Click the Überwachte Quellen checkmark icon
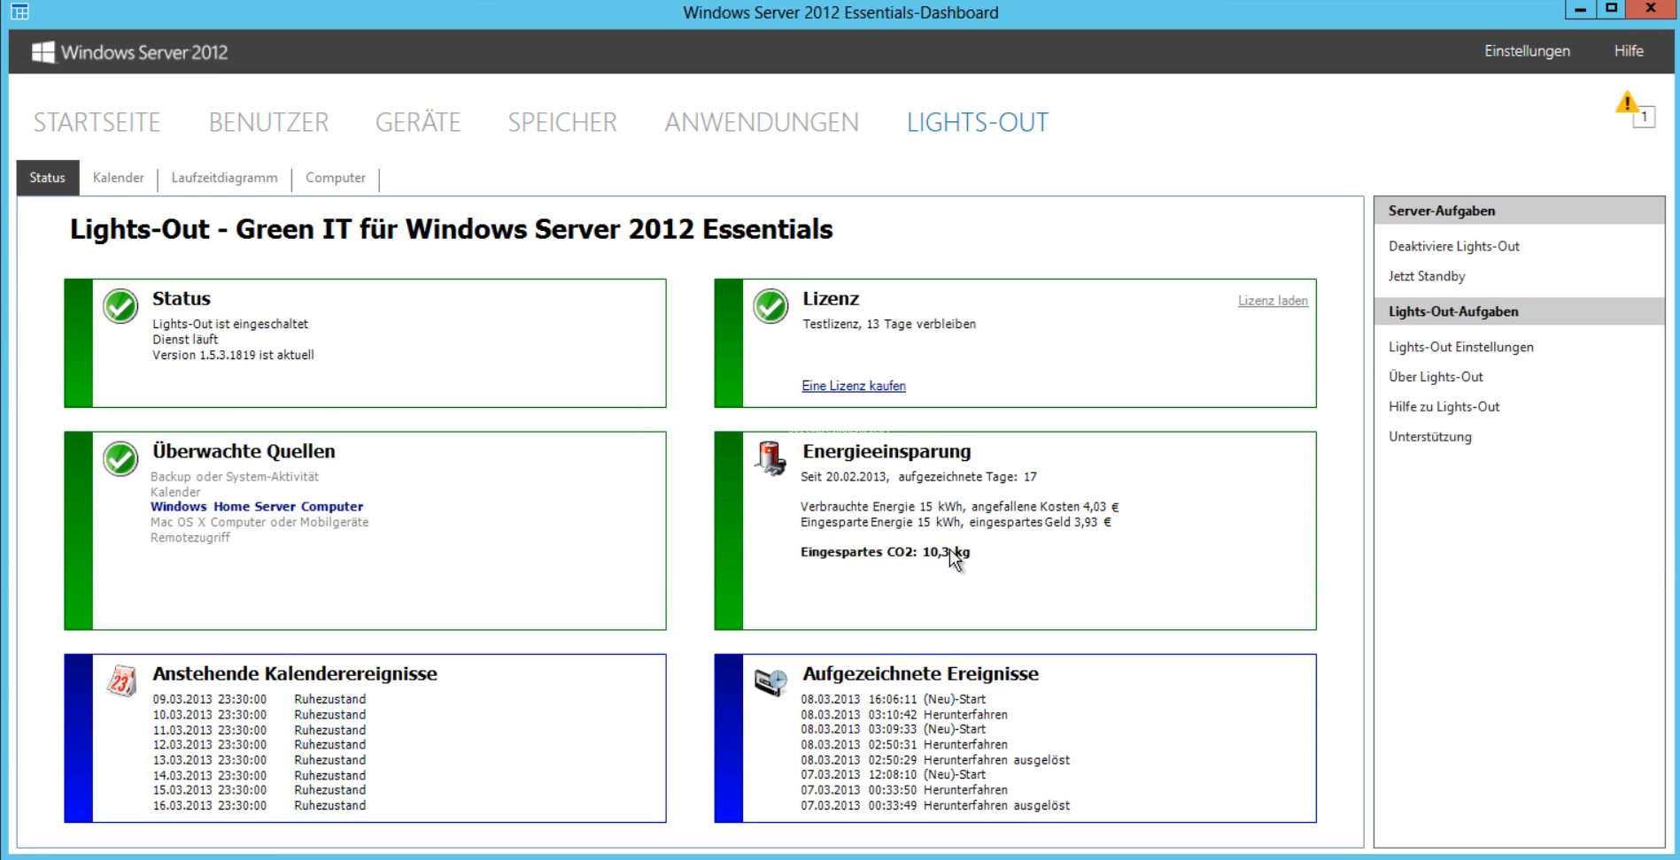This screenshot has height=860, width=1680. (x=120, y=459)
